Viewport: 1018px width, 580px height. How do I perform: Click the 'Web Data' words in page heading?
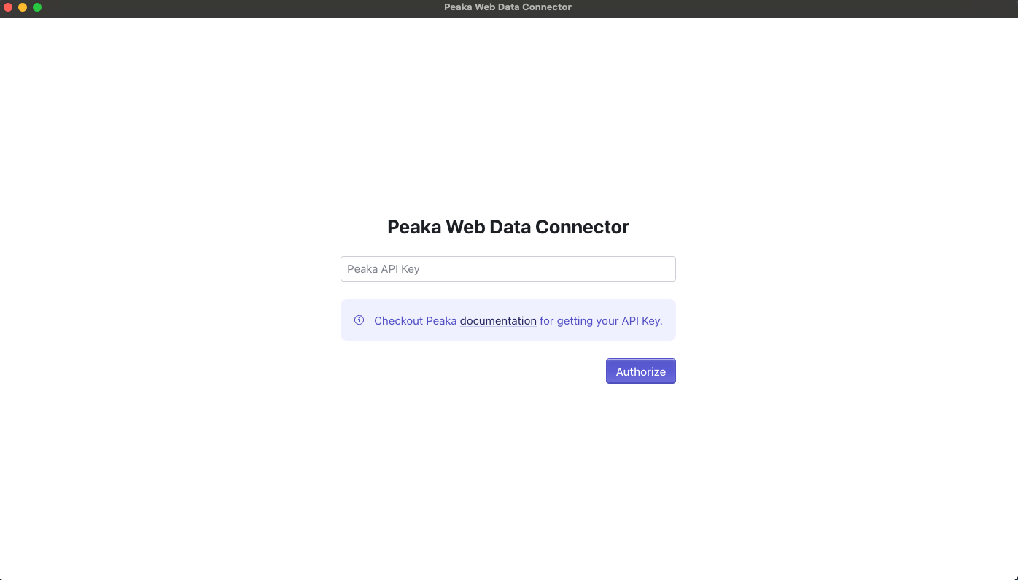pyautogui.click(x=489, y=227)
